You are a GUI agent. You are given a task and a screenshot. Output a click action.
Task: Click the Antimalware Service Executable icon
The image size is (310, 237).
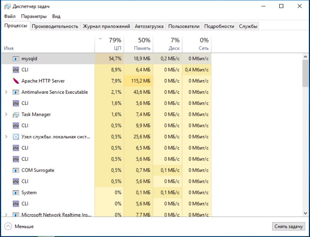pos(16,92)
